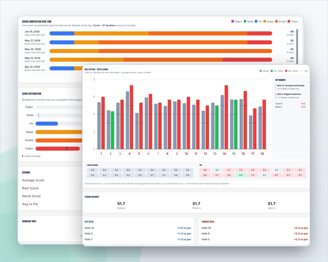
Task: Click the Birdie row in Score Distribution
Action: pyautogui.click(x=52, y=115)
